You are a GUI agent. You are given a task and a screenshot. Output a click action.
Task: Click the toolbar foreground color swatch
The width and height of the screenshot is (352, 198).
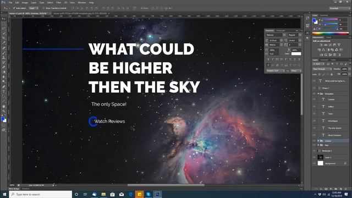(3, 119)
